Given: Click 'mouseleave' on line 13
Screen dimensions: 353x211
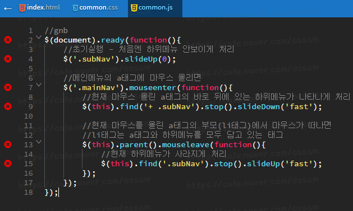Looking at the screenshot, I should (186, 145).
